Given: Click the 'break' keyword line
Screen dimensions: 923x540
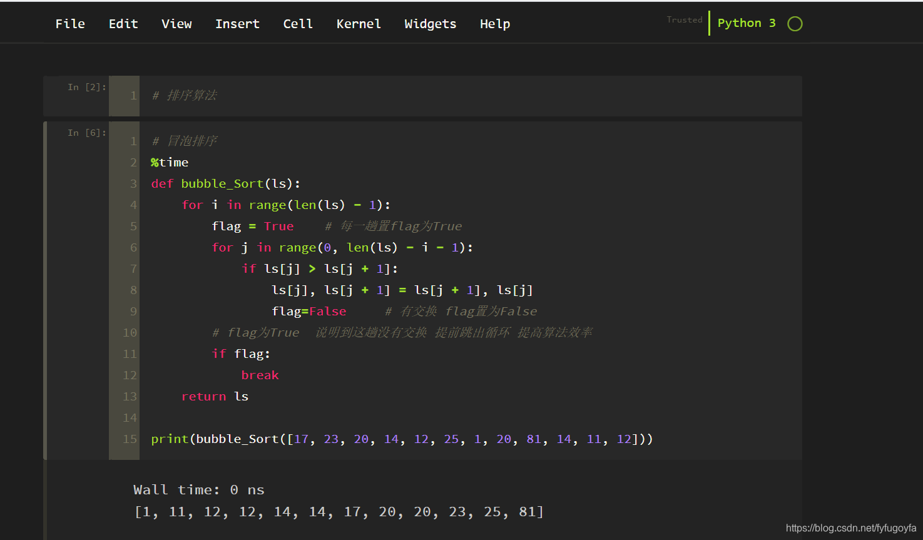Looking at the screenshot, I should point(260,375).
